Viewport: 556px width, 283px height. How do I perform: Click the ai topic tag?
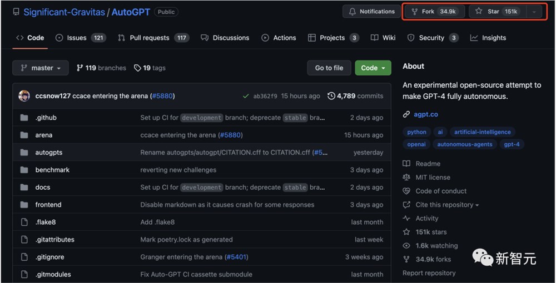pyautogui.click(x=440, y=132)
